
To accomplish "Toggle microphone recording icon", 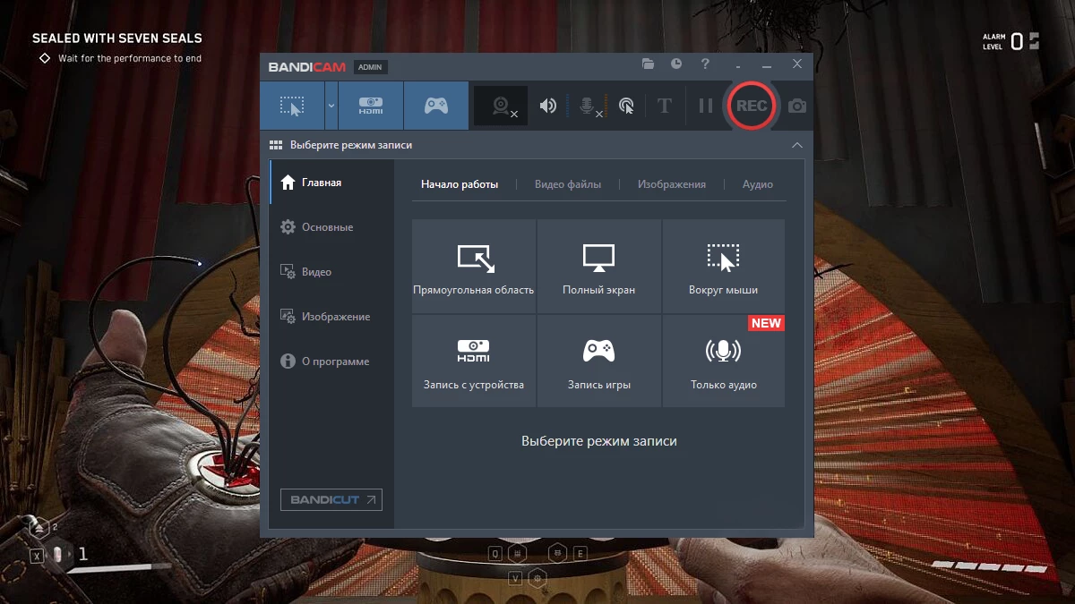I will [x=589, y=106].
